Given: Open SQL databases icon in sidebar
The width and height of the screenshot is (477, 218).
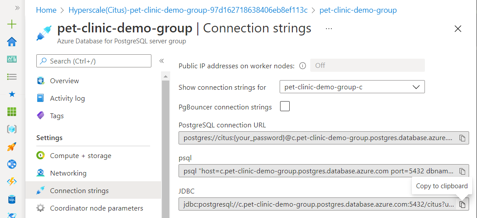Looking at the screenshot, I should pos(12,200).
